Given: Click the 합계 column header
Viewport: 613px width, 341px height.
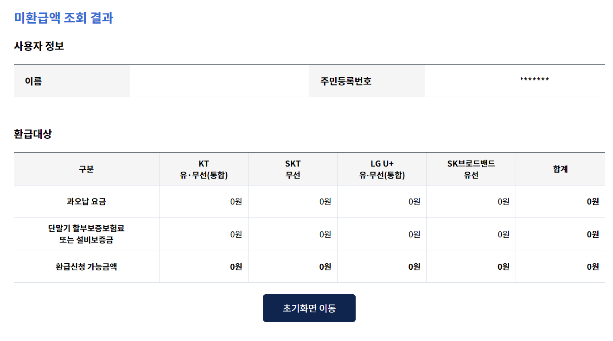Looking at the screenshot, I should (x=560, y=169).
